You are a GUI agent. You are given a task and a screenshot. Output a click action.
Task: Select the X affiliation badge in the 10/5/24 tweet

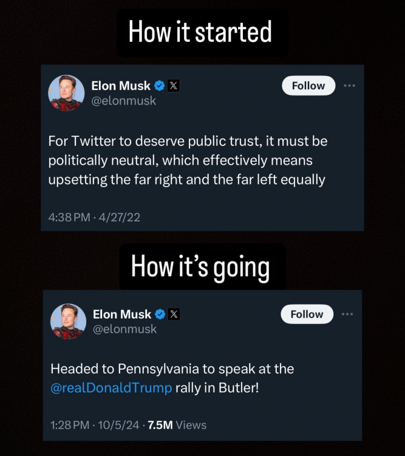click(174, 314)
